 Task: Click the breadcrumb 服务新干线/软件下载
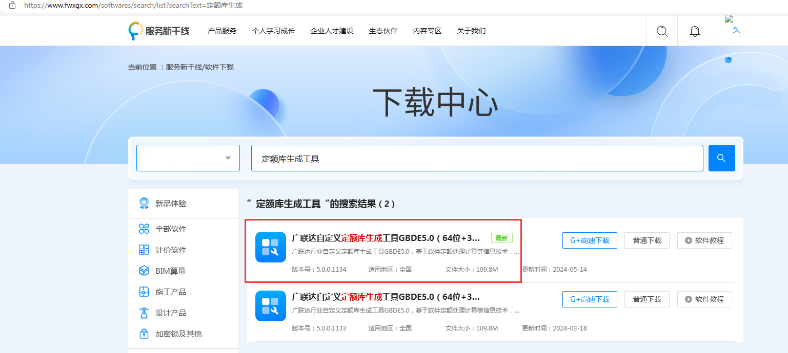199,67
